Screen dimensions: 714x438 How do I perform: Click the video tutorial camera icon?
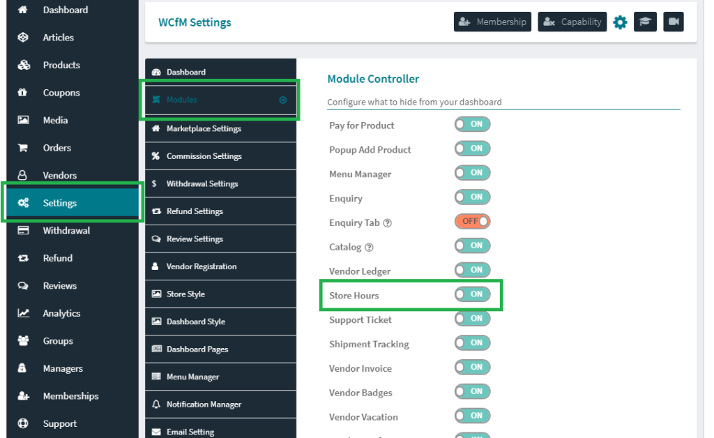[x=674, y=22]
